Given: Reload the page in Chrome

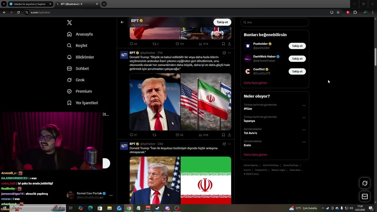Looking at the screenshot, I should [18, 12].
